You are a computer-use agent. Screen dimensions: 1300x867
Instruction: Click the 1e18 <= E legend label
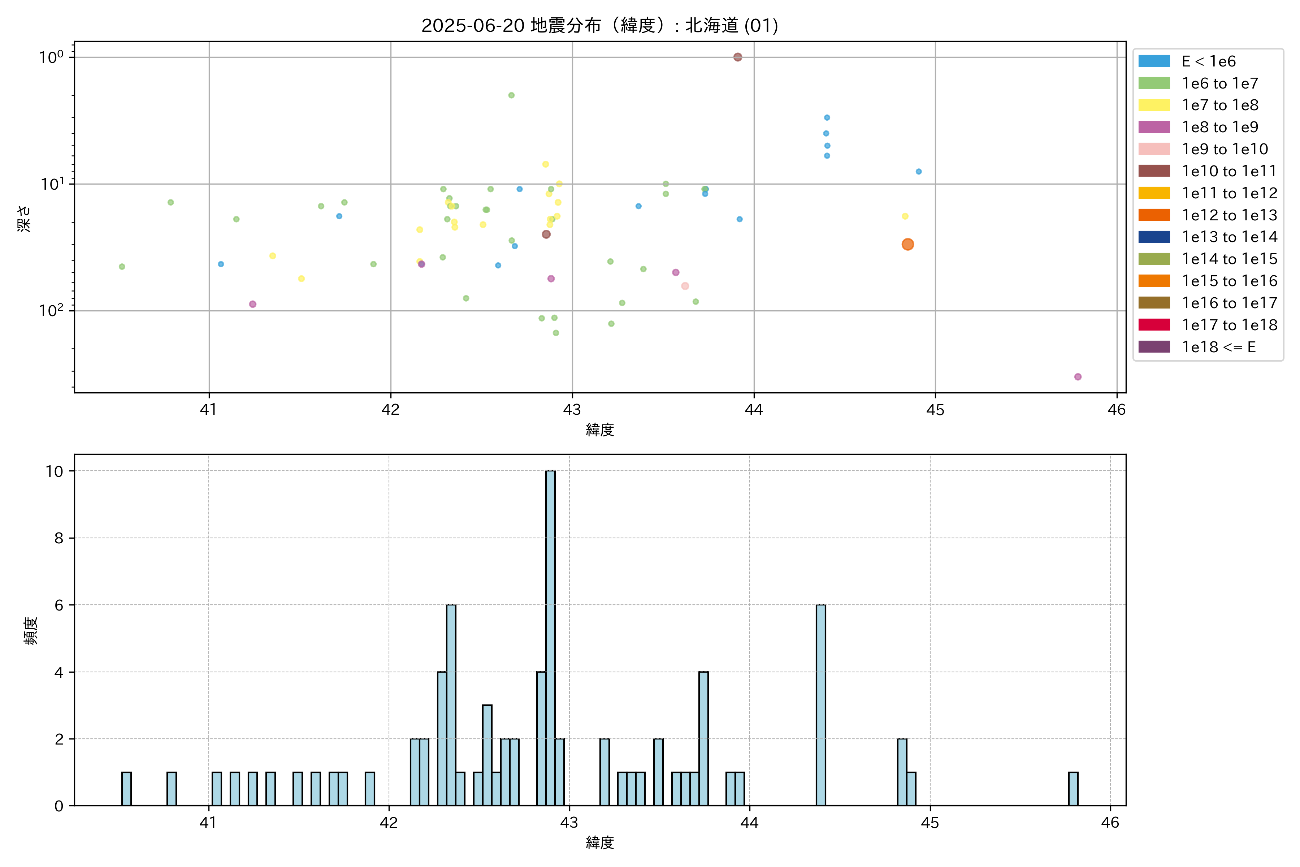click(1218, 347)
